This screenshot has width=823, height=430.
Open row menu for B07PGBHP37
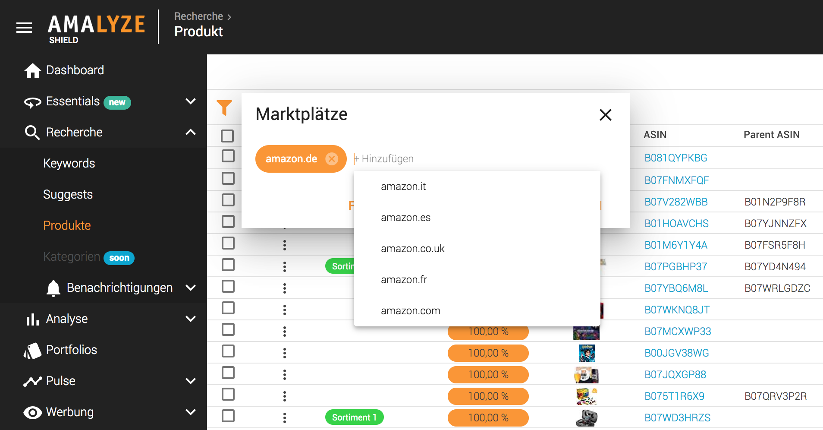(x=285, y=267)
